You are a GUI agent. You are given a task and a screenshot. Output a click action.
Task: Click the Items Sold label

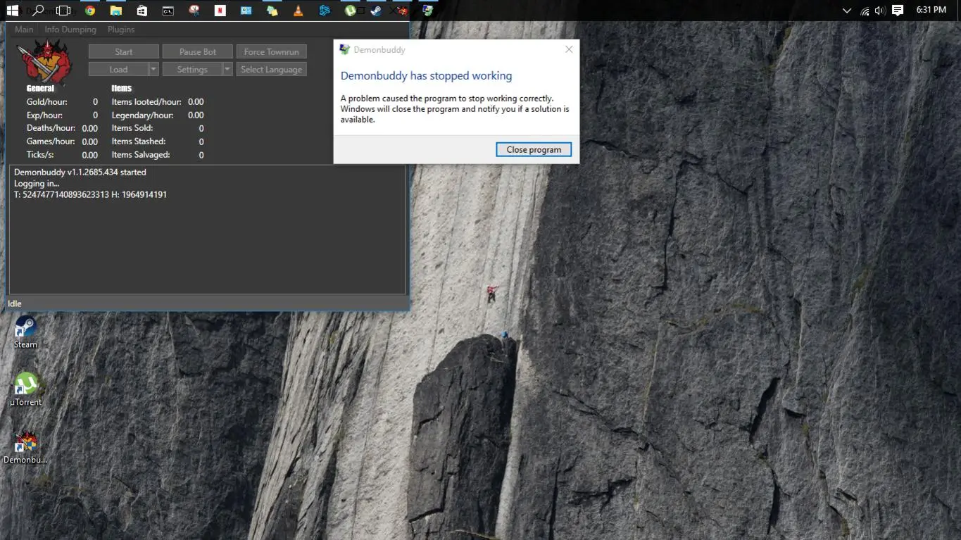pyautogui.click(x=132, y=128)
